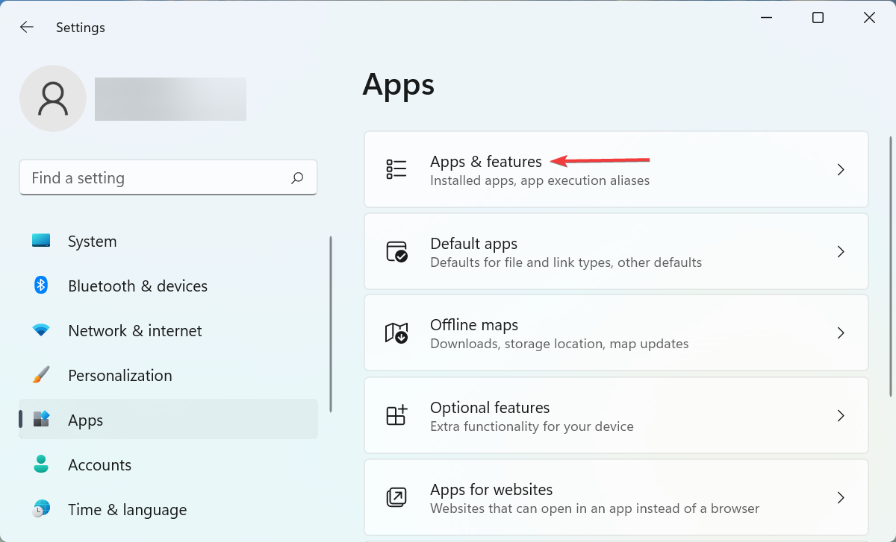Image resolution: width=896 pixels, height=542 pixels.
Task: Click the back arrow
Action: click(26, 27)
